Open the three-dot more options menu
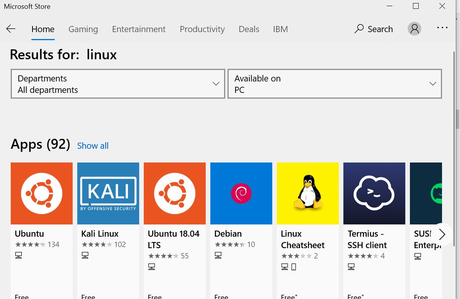This screenshot has height=299, width=460. click(442, 28)
